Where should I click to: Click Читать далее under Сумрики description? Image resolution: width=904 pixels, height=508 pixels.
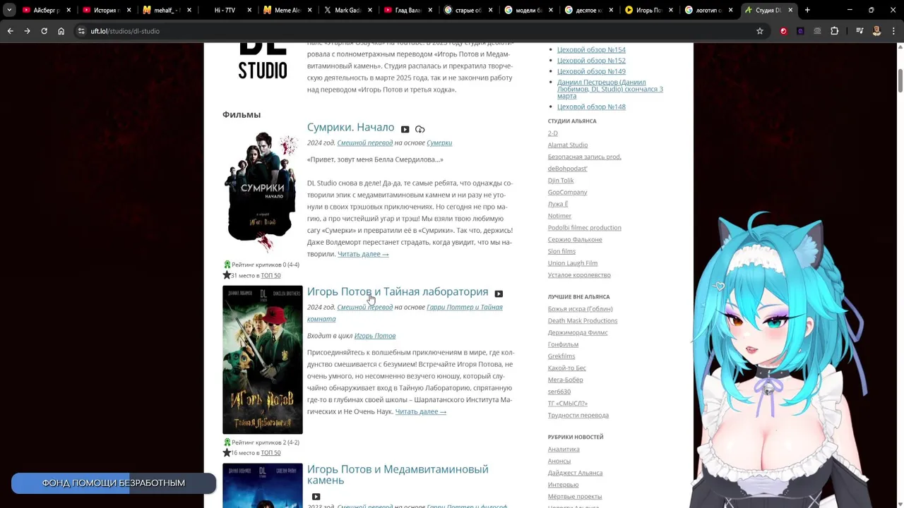tap(363, 254)
